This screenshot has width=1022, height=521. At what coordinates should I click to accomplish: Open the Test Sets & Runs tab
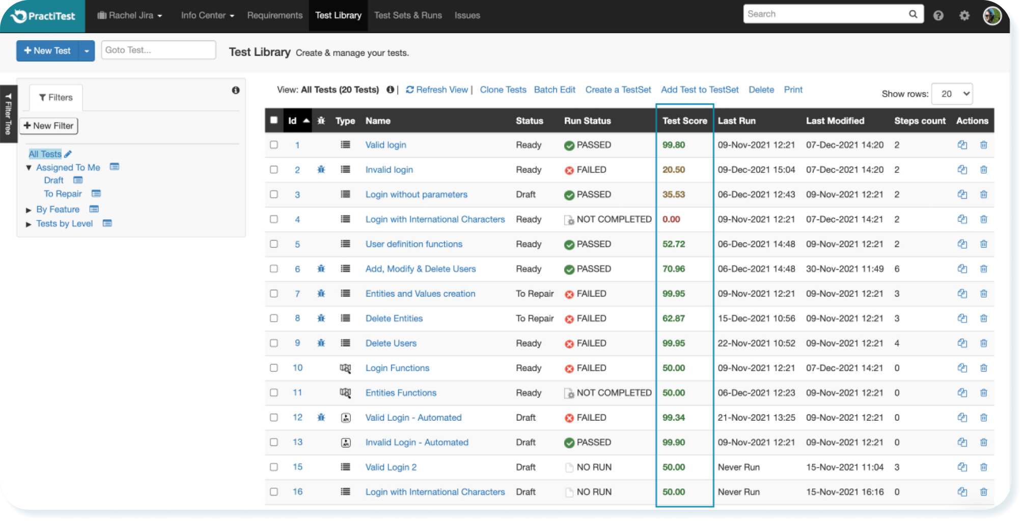point(408,15)
